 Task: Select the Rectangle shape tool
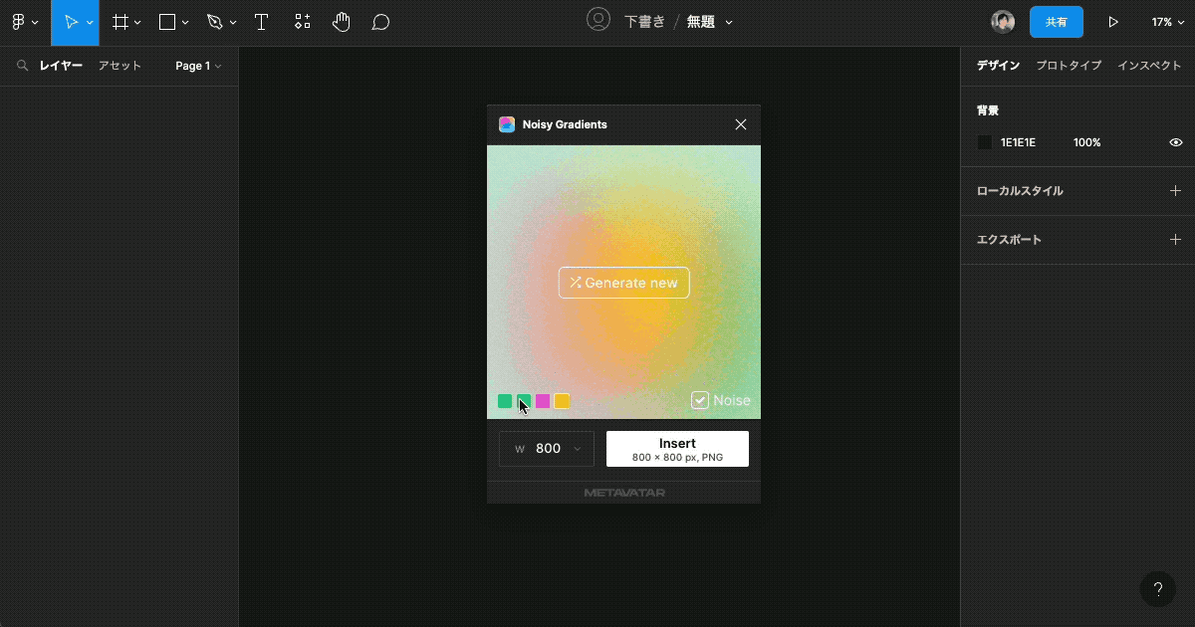click(x=165, y=21)
